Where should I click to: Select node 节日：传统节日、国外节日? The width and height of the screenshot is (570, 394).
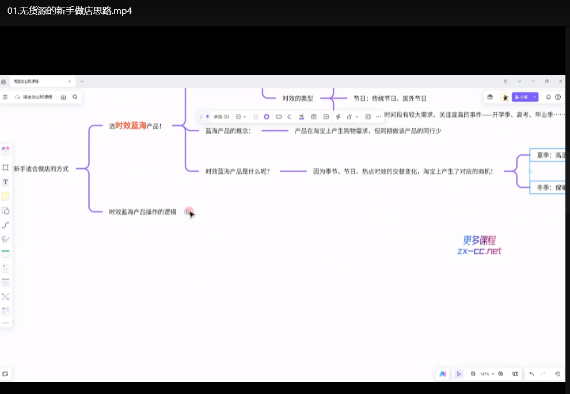390,99
